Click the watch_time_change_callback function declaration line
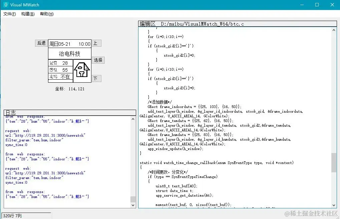 coord(217,163)
